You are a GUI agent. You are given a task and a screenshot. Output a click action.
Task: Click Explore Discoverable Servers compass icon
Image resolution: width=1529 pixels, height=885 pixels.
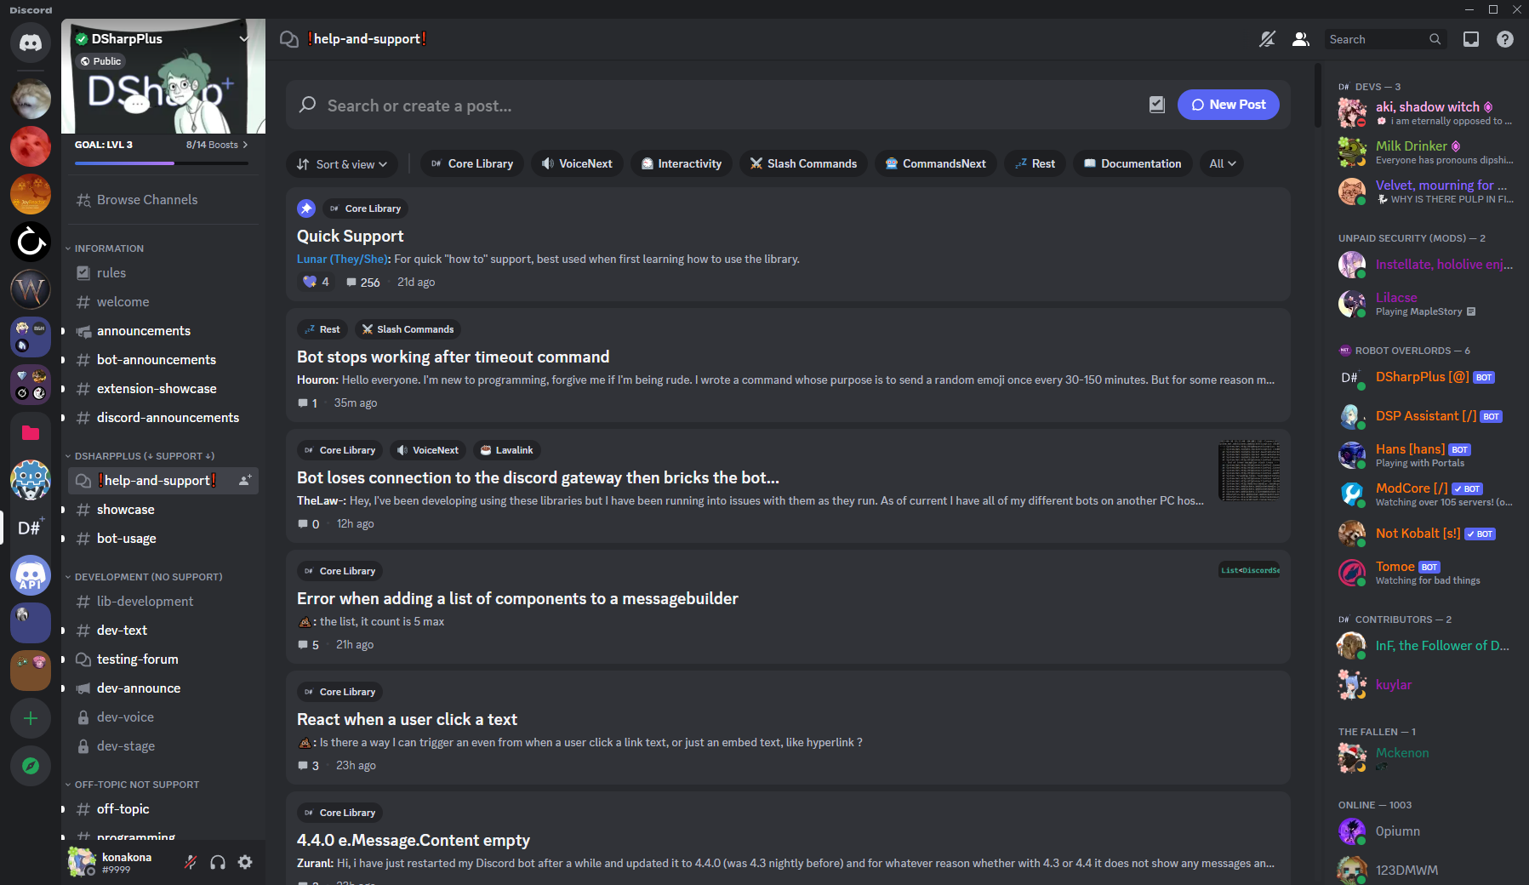tap(31, 766)
